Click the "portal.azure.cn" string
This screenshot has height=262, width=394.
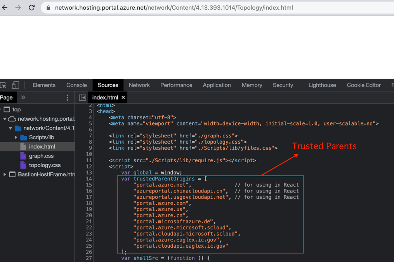[159, 215]
